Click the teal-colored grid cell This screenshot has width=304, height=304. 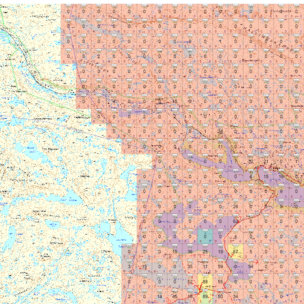[x=205, y=236]
